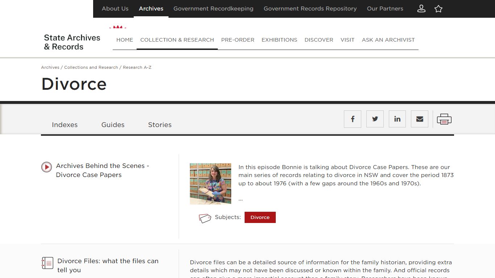This screenshot has width=495, height=278.
Task: Open the Stories tab
Action: (160, 125)
